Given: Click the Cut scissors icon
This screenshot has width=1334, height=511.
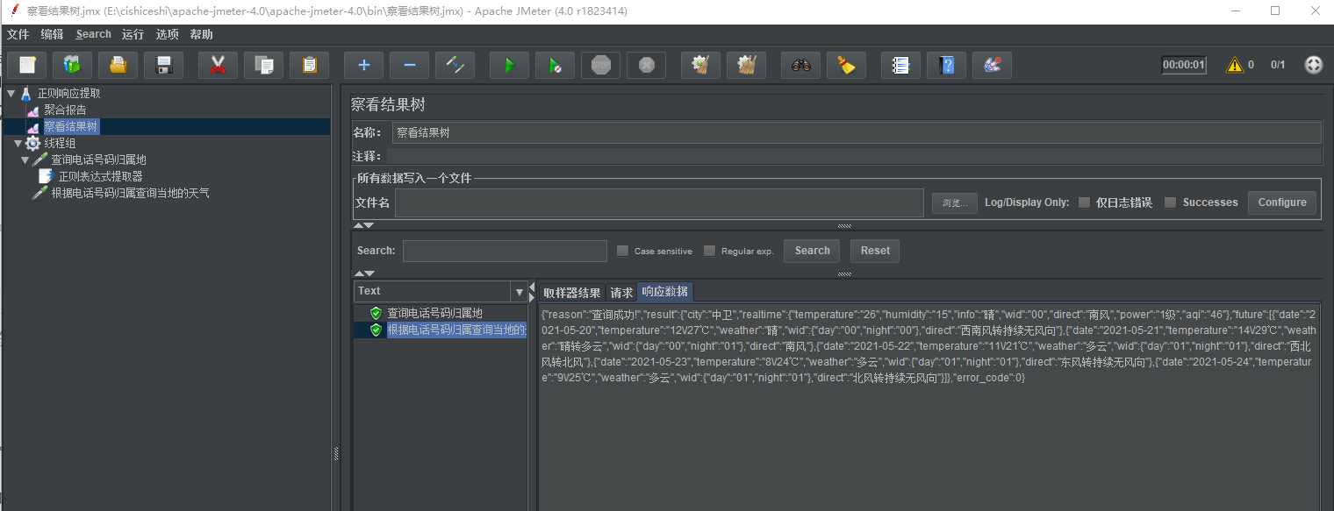Looking at the screenshot, I should 218,65.
